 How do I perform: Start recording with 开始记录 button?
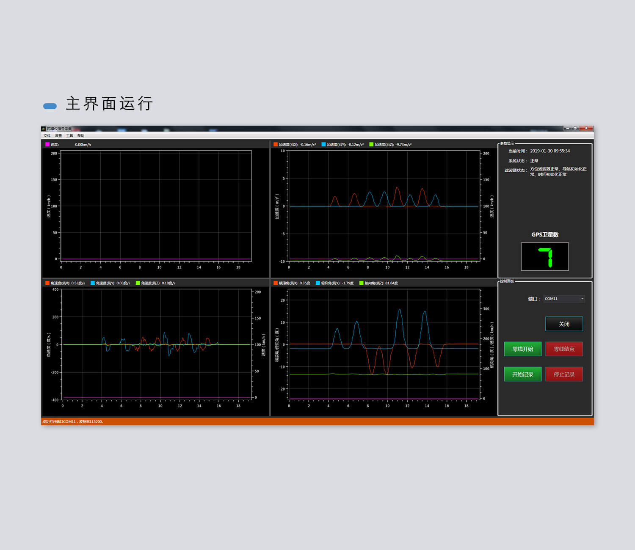[522, 374]
